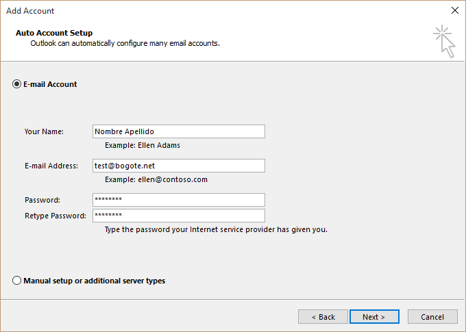Click the ellen@contoso.com example text
The height and width of the screenshot is (332, 466).
pos(156,179)
